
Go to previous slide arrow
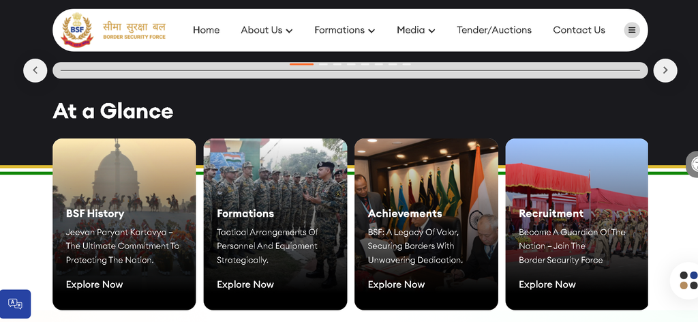pyautogui.click(x=35, y=70)
